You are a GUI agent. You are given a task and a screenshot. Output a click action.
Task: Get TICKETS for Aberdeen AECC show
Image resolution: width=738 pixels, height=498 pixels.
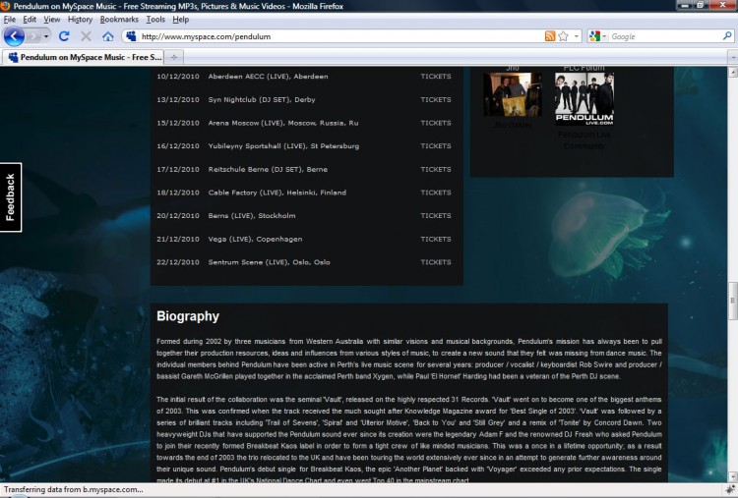(435, 76)
